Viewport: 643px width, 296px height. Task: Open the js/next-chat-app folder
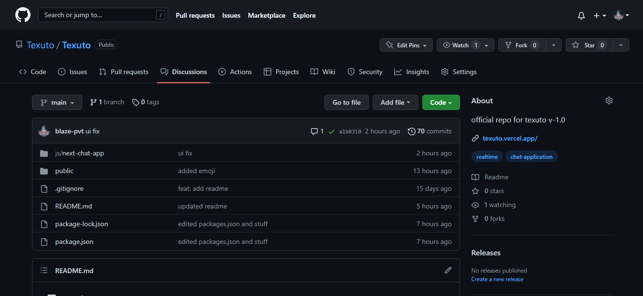(79, 153)
